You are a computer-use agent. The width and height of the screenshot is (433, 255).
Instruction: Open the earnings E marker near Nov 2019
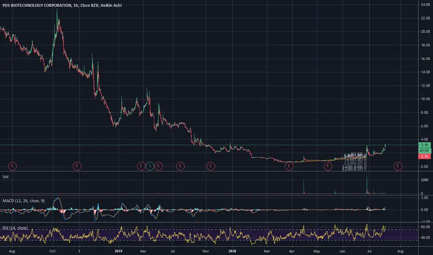click(211, 166)
